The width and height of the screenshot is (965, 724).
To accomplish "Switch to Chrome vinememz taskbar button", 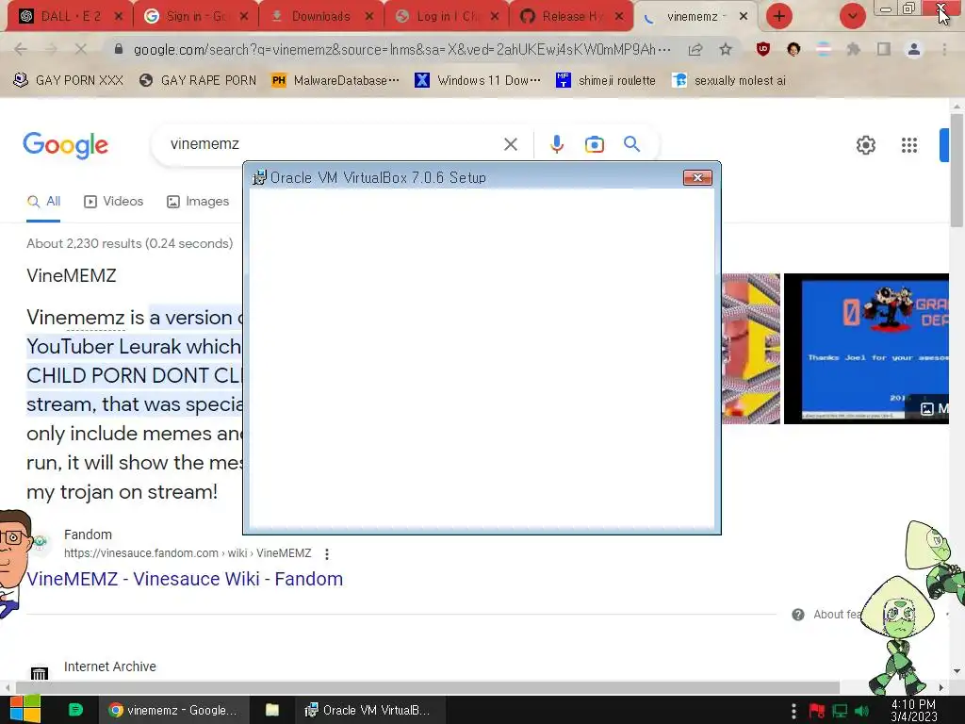I will click(x=174, y=710).
